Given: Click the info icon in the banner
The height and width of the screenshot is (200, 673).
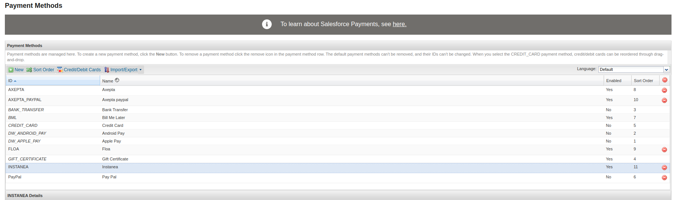Looking at the screenshot, I should coord(267,24).
